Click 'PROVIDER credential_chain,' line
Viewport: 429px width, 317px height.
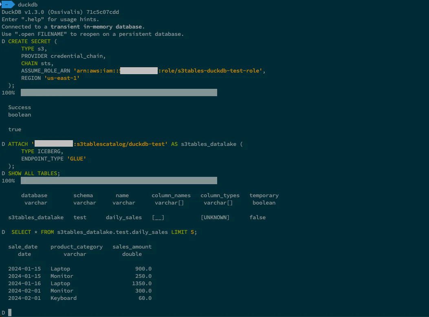pyautogui.click(x=64, y=56)
